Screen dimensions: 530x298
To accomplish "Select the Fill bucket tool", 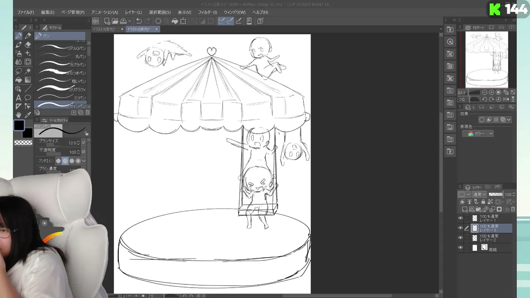I will [x=19, y=80].
